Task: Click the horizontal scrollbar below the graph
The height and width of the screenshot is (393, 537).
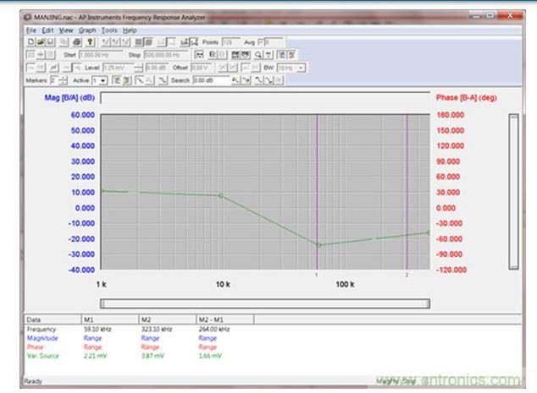Action: coord(264,303)
